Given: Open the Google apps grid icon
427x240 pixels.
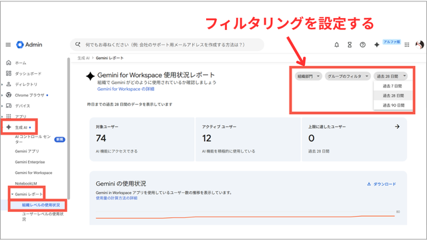Looking at the screenshot, I should pyautogui.click(x=407, y=45).
